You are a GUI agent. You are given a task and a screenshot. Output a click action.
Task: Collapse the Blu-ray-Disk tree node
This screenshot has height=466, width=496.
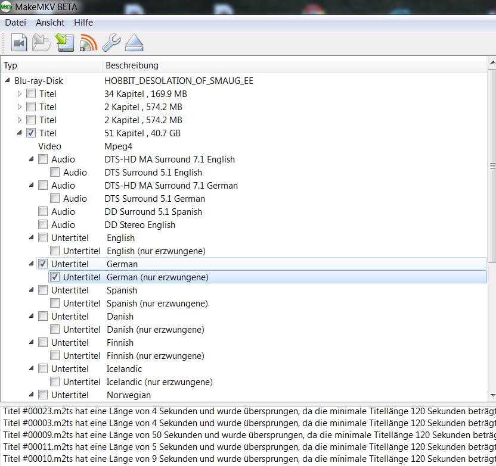pyautogui.click(x=7, y=80)
